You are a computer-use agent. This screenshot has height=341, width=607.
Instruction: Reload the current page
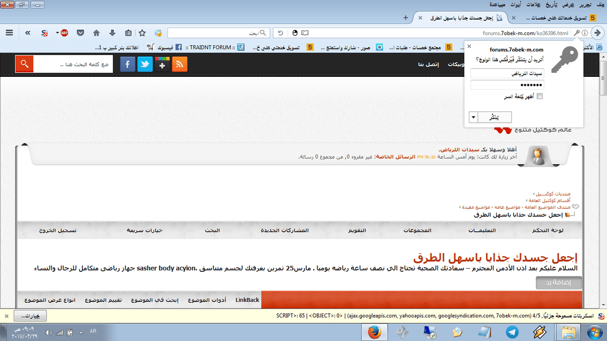[280, 33]
